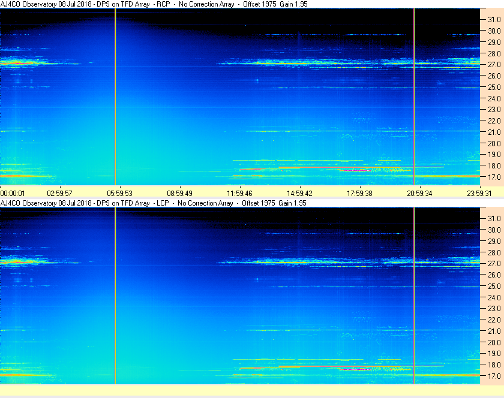
Task: Click the red vertical line before 05:59:53 in RCP panel
Action: 115,97
